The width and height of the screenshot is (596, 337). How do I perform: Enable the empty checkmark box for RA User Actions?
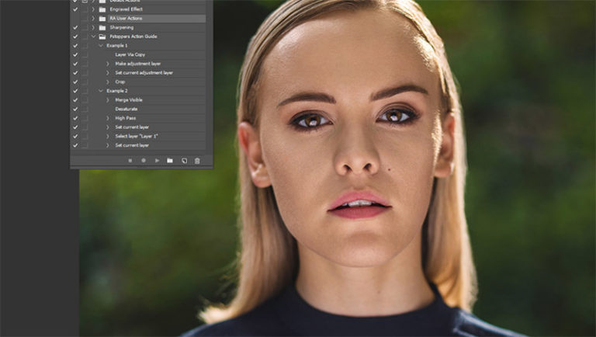75,19
